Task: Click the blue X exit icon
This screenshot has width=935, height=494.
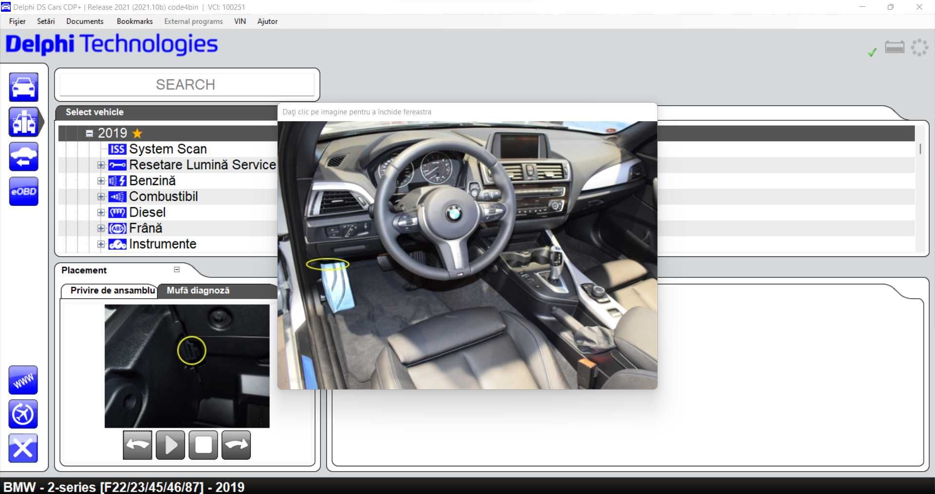Action: (x=23, y=448)
